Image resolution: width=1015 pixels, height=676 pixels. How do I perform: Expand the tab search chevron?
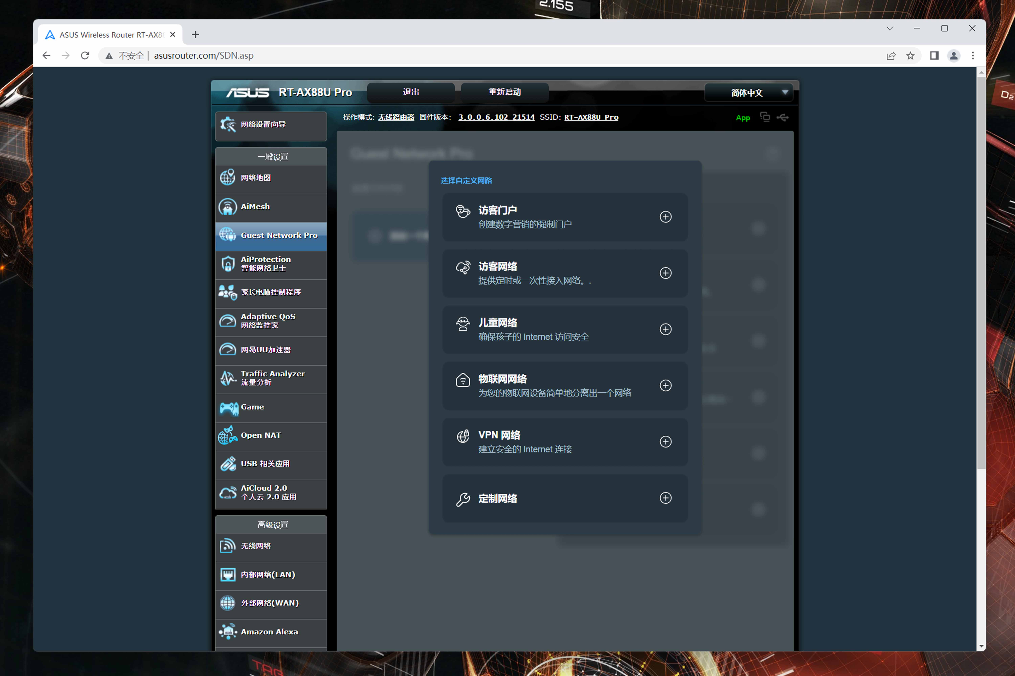click(890, 28)
